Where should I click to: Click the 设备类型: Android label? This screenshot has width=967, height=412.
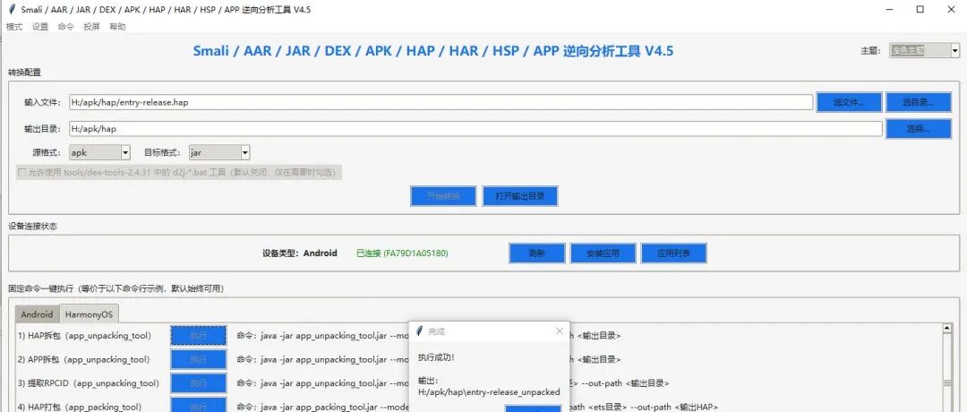click(x=300, y=253)
